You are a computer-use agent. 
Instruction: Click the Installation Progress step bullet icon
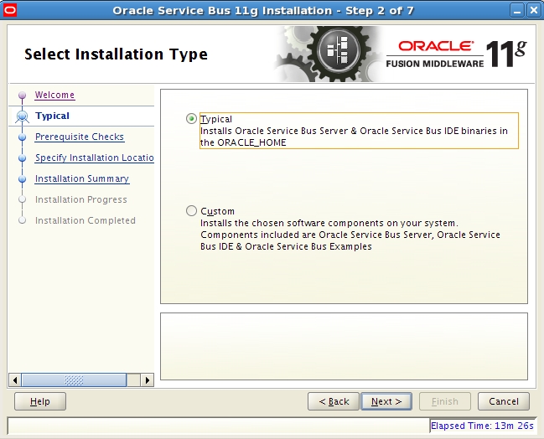point(22,199)
